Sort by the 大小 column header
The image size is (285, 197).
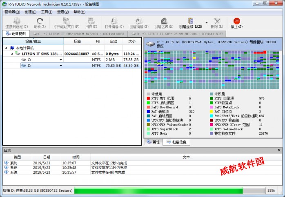pyautogui.click(x=132, y=41)
